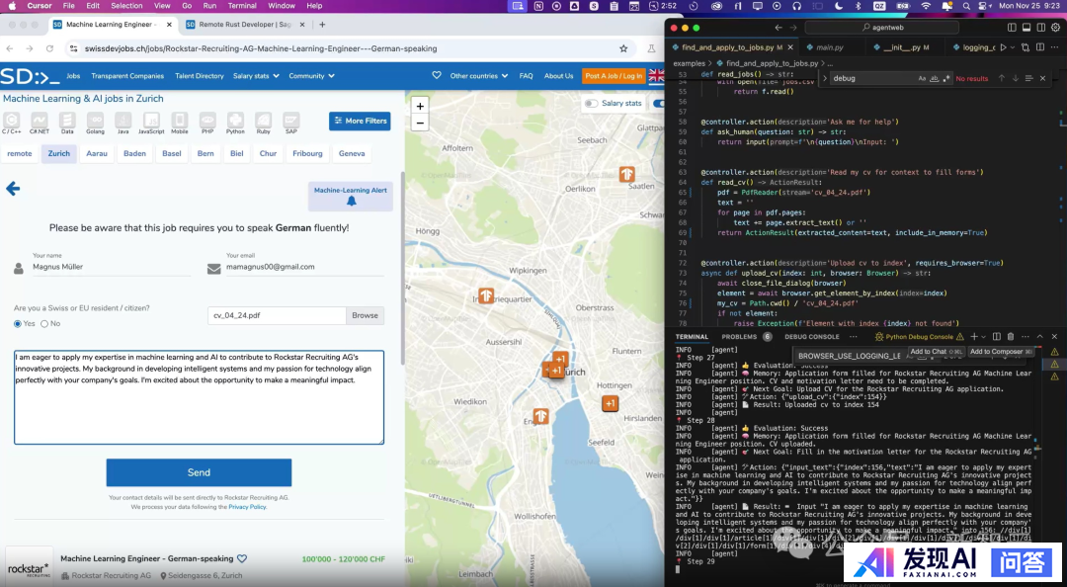Open the PROBLEMS panel tab

(739, 337)
